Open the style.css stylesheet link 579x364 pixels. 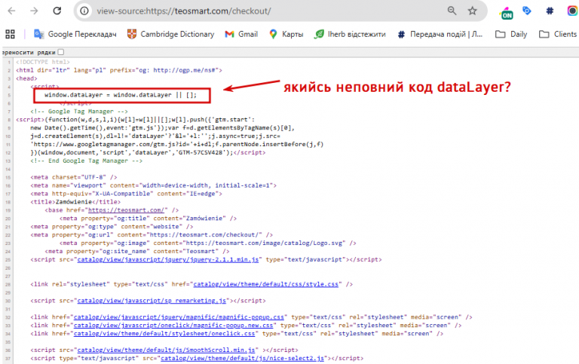[x=265, y=284]
